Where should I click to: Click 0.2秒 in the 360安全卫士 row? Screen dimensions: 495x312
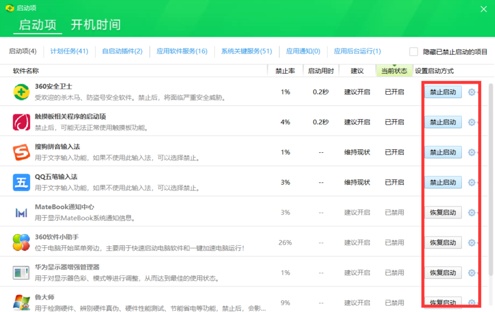(321, 92)
